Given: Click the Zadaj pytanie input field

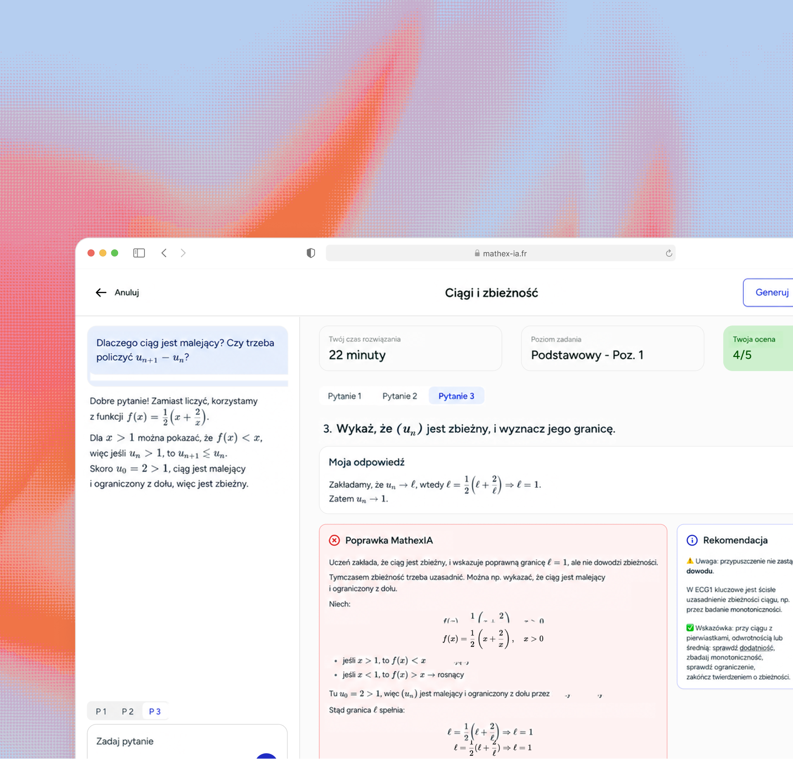Looking at the screenshot, I should point(187,742).
